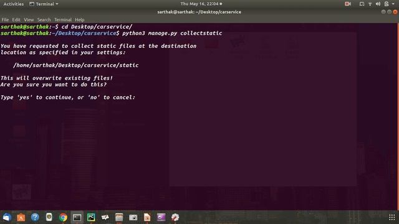
Task: Click the battery status indicator
Action: tap(387, 4)
